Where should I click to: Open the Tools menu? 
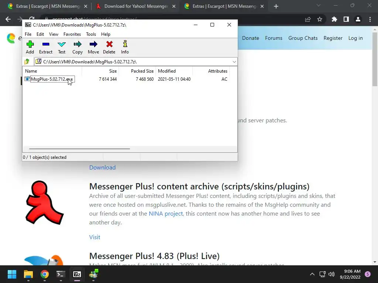coord(91,34)
